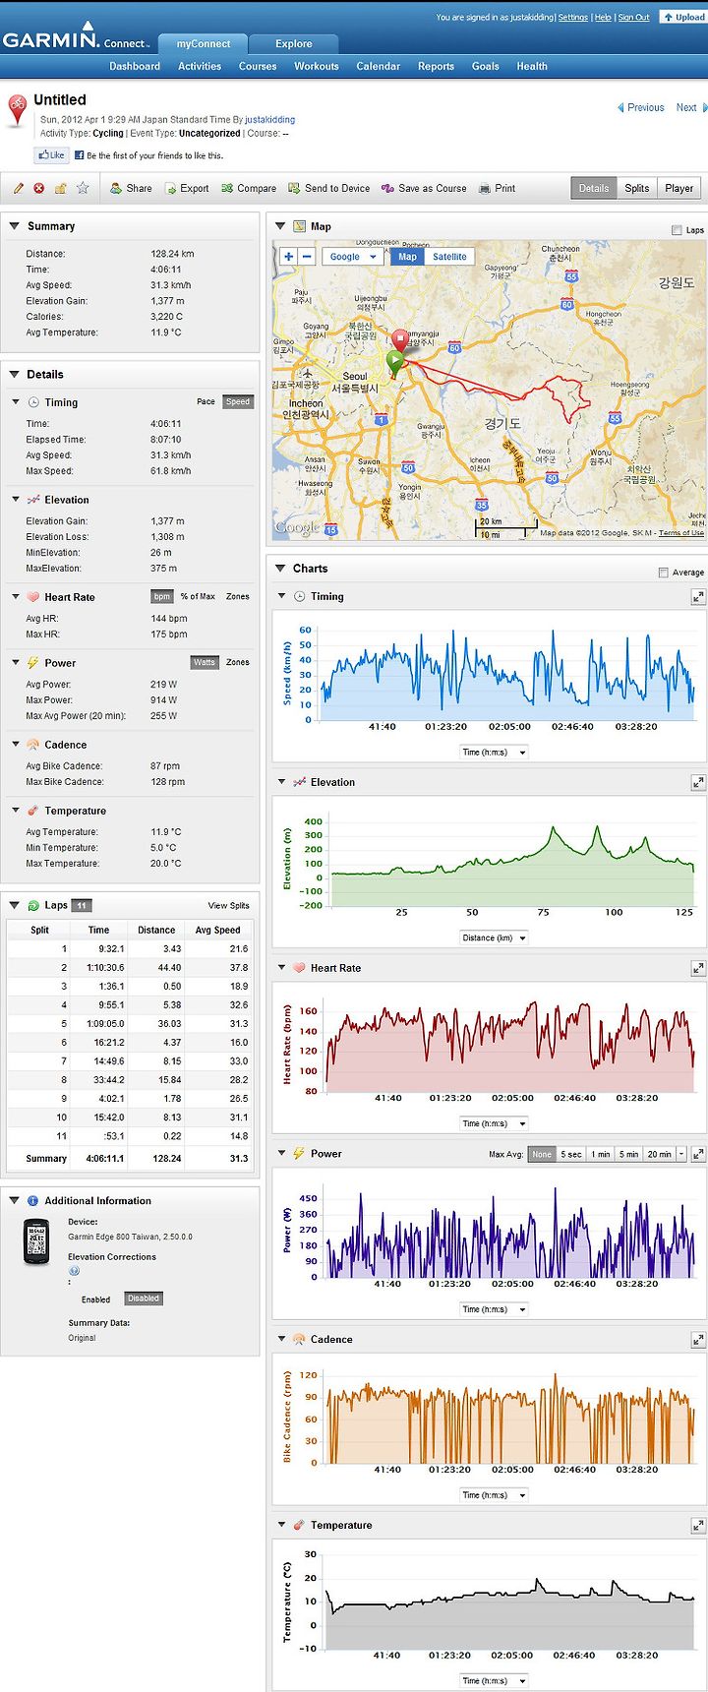Screen dimensions: 708x1692
Task: Click the cycling activity pin icon
Action: point(17,110)
